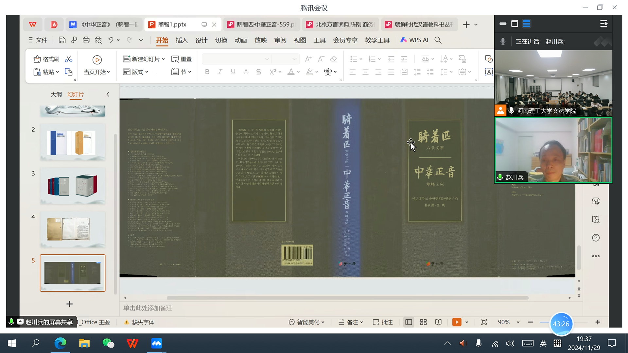Open the WPS AI assistant
This screenshot has height=353, width=628.
click(x=414, y=40)
